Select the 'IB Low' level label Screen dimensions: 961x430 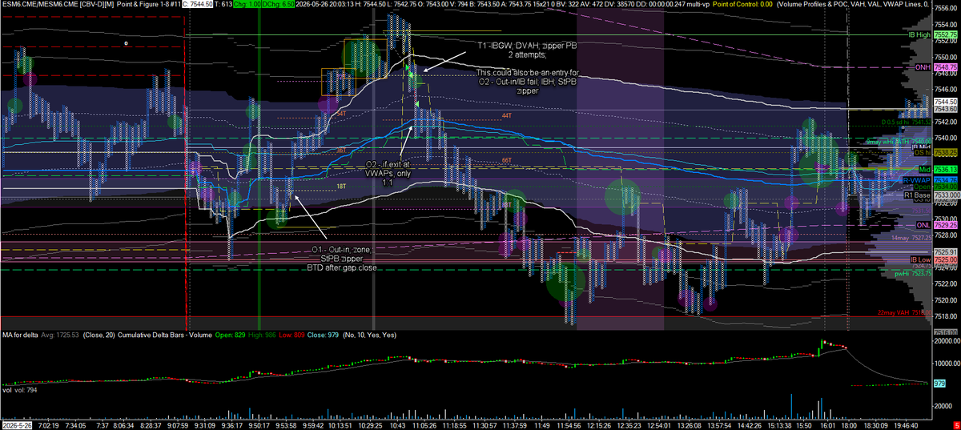click(x=921, y=260)
